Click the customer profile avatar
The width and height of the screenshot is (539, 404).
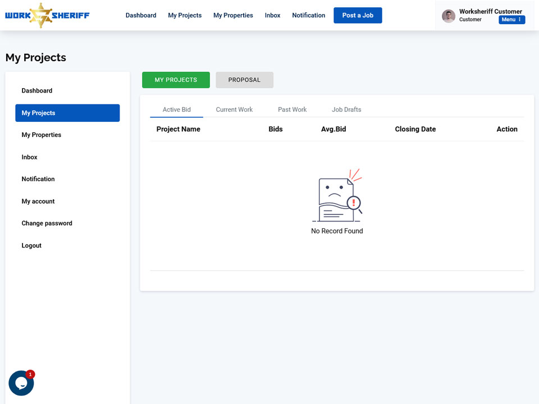[448, 16]
